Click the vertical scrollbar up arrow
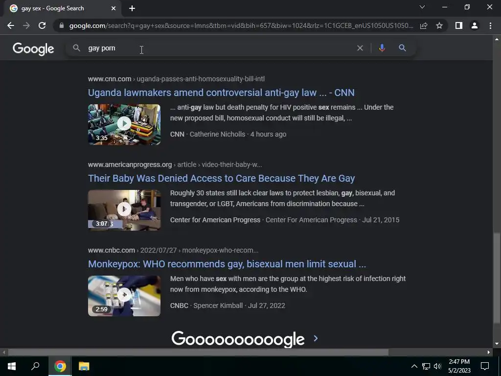This screenshot has width=501, height=376. point(497,39)
